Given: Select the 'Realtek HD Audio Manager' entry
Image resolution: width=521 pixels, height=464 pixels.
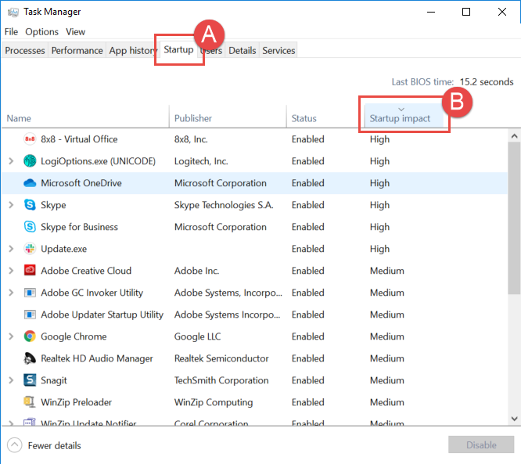Looking at the screenshot, I should pyautogui.click(x=97, y=358).
